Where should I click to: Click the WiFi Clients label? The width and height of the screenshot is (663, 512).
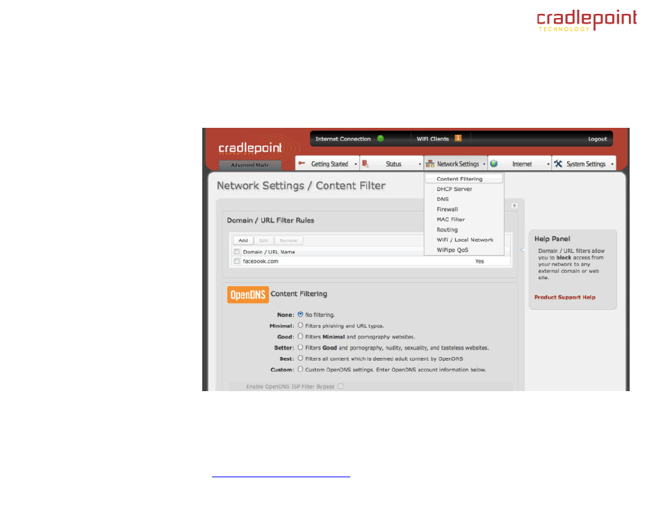tap(432, 139)
